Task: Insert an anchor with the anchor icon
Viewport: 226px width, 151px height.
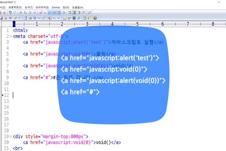Action: [5, 18]
